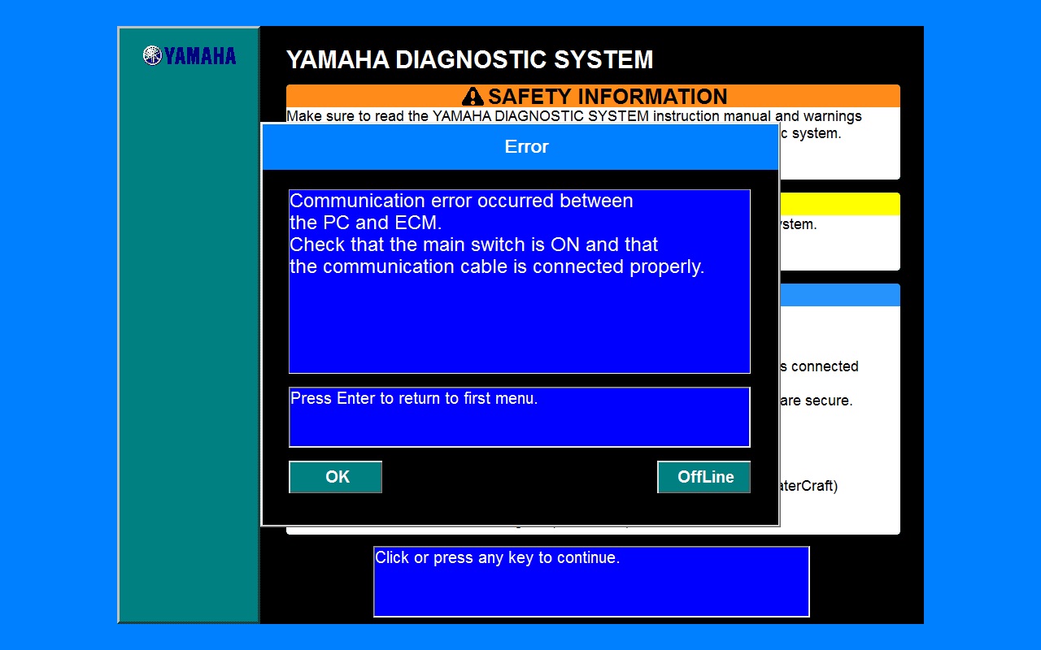This screenshot has width=1041, height=650.
Task: Select the Error dialog title bar
Action: click(x=520, y=147)
